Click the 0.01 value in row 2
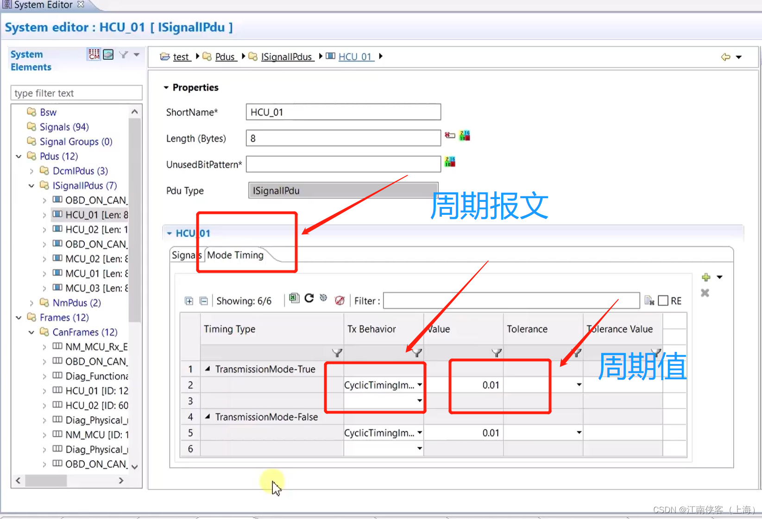 pyautogui.click(x=491, y=385)
